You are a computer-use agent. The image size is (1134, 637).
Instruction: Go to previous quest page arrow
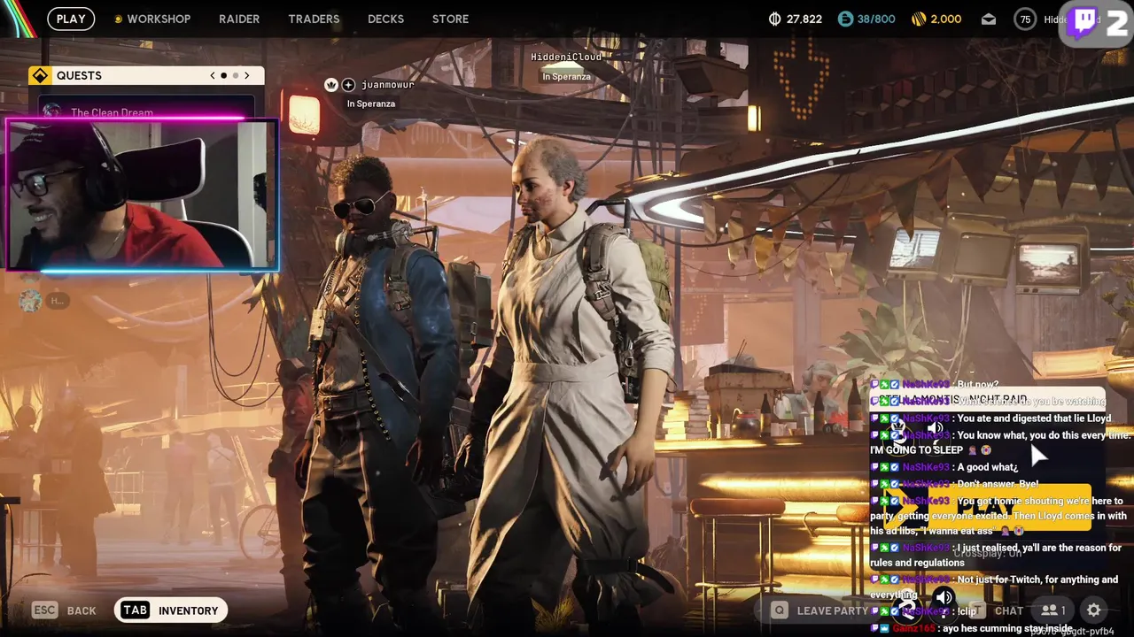[x=213, y=76]
